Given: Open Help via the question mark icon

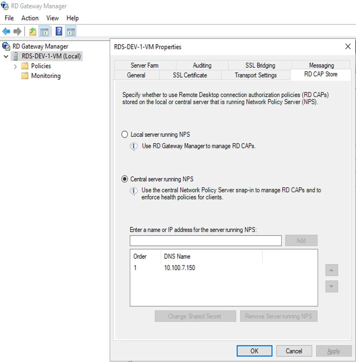Looking at the screenshot, I should [x=59, y=31].
